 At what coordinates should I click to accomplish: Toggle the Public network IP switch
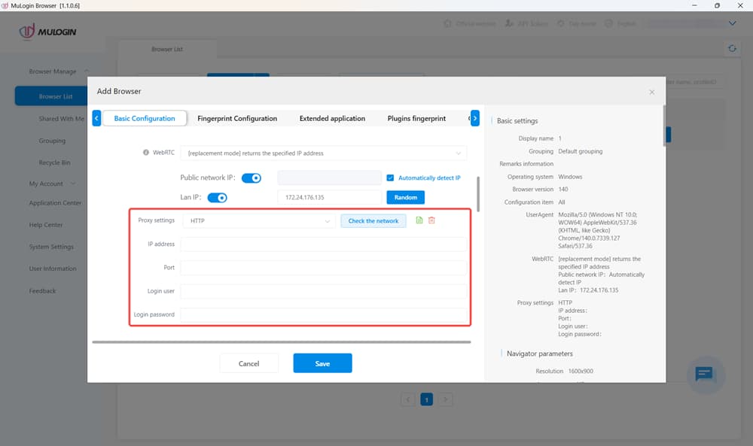251,177
